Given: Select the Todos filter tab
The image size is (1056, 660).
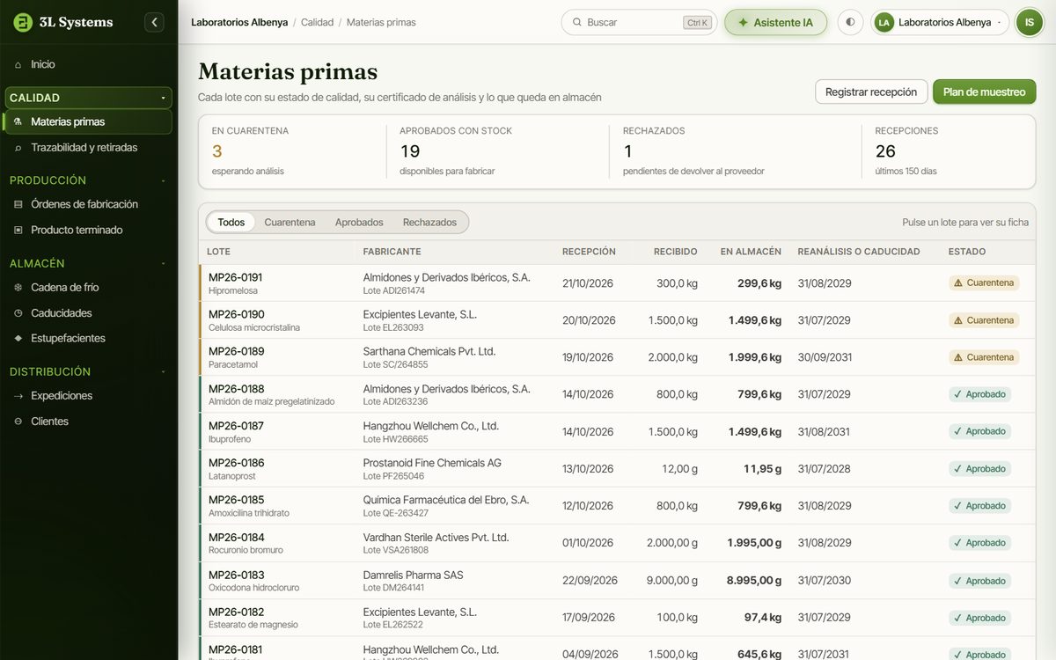Looking at the screenshot, I should tap(231, 223).
